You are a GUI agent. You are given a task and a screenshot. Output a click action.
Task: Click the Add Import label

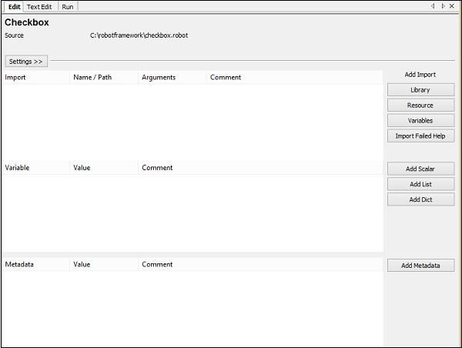420,75
